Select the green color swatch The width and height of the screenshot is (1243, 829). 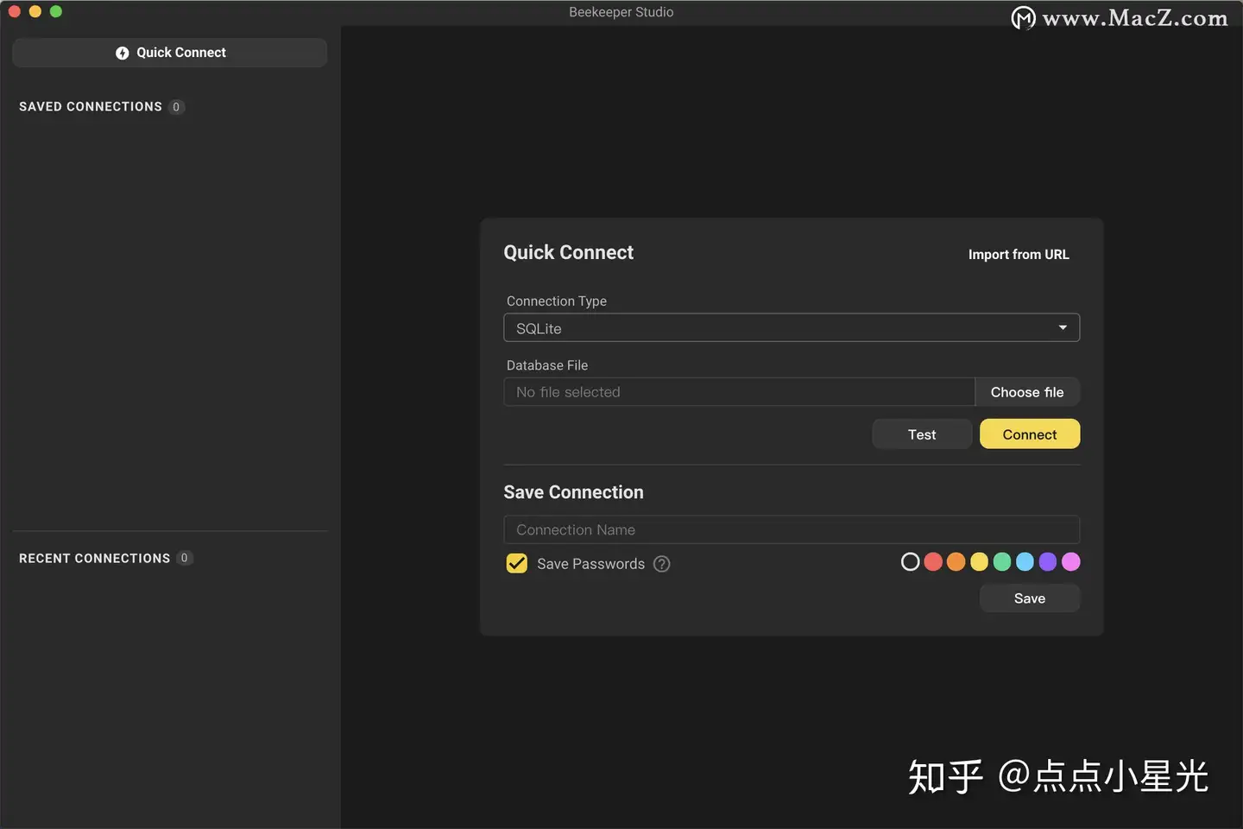point(1002,562)
